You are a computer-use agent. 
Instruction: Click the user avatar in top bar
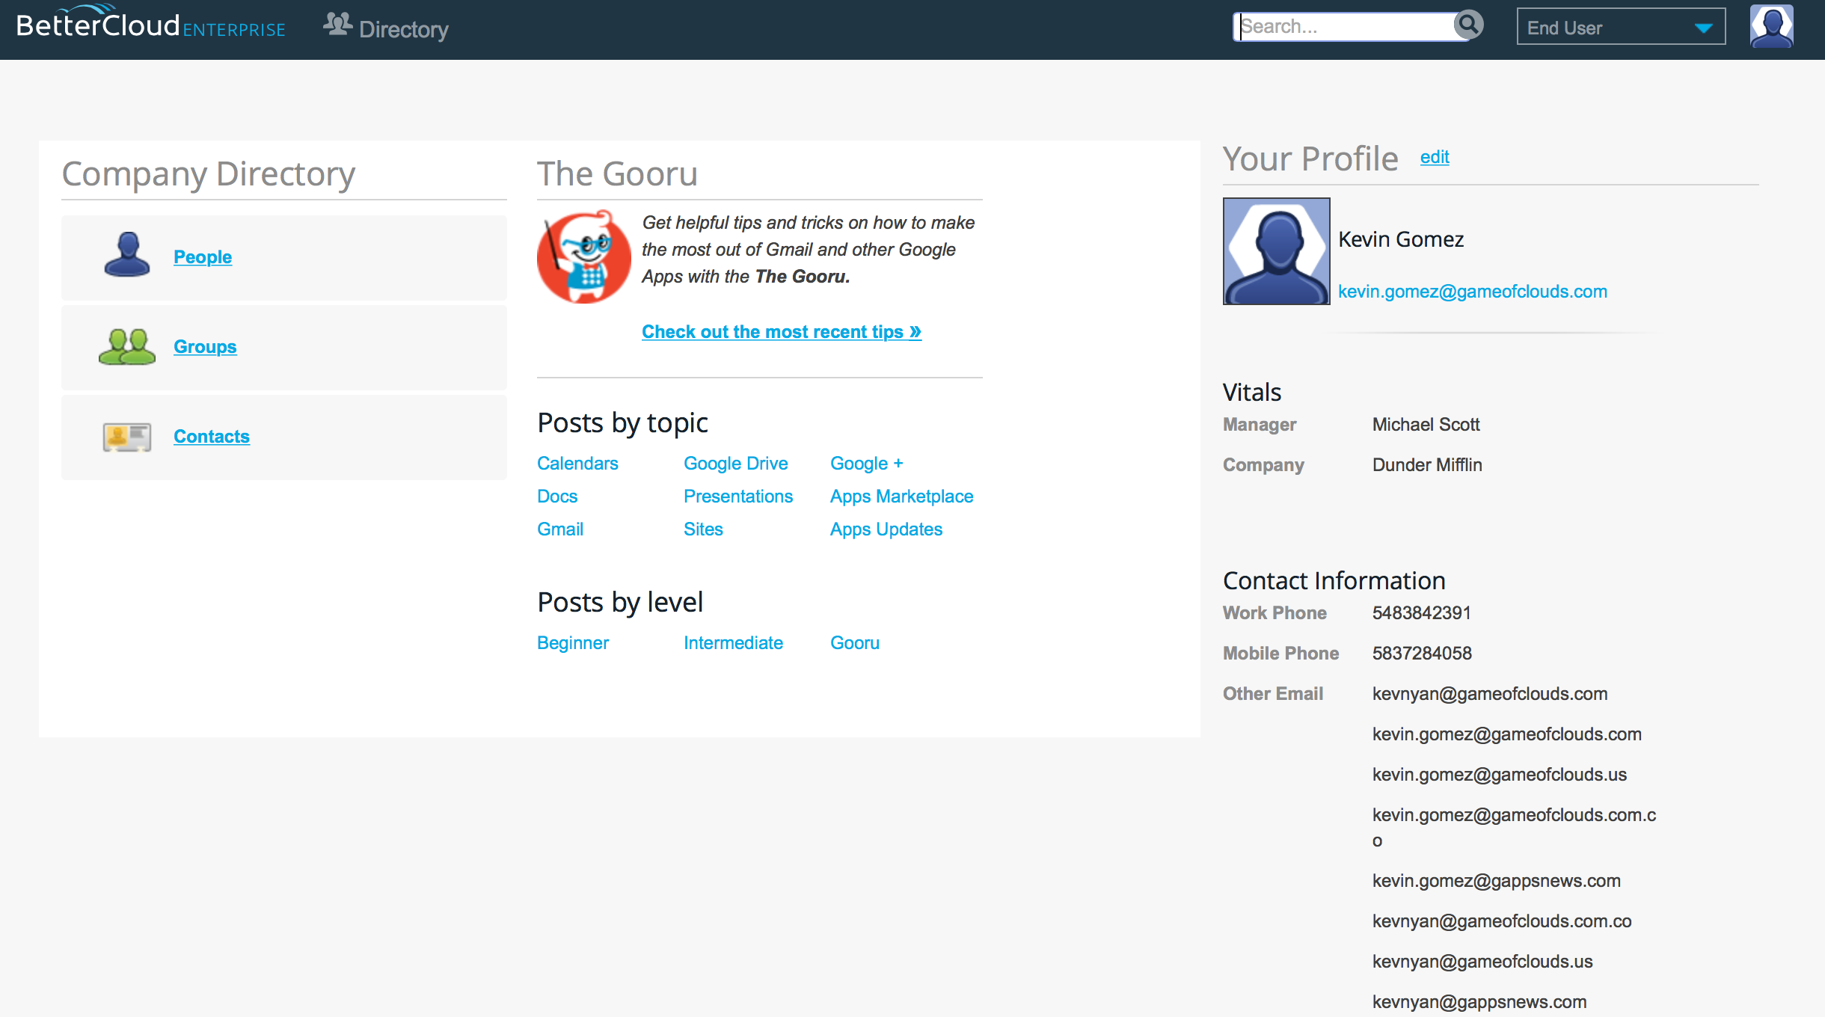click(1772, 26)
